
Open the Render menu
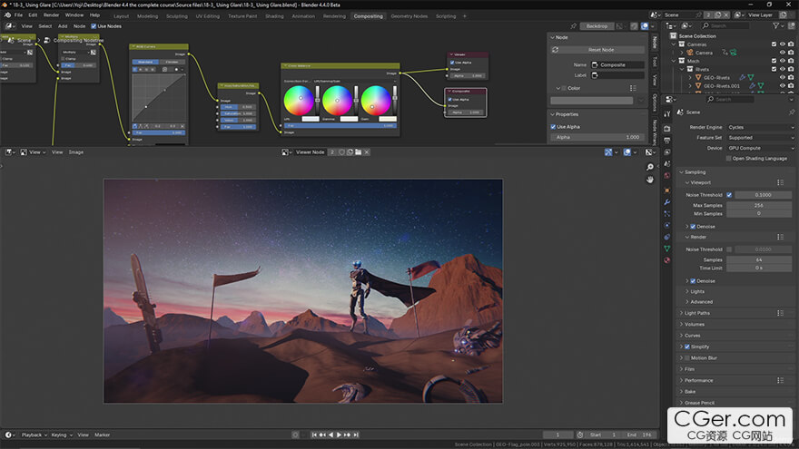(x=51, y=15)
